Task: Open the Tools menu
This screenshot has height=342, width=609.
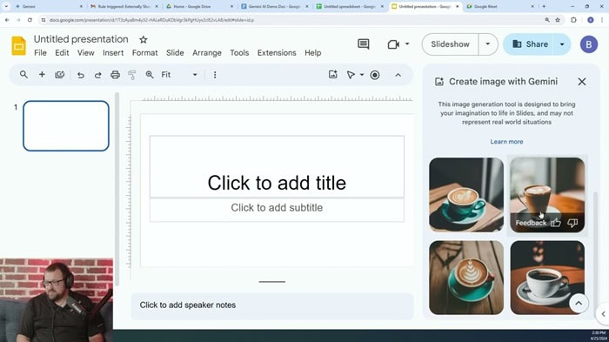Action: click(239, 53)
